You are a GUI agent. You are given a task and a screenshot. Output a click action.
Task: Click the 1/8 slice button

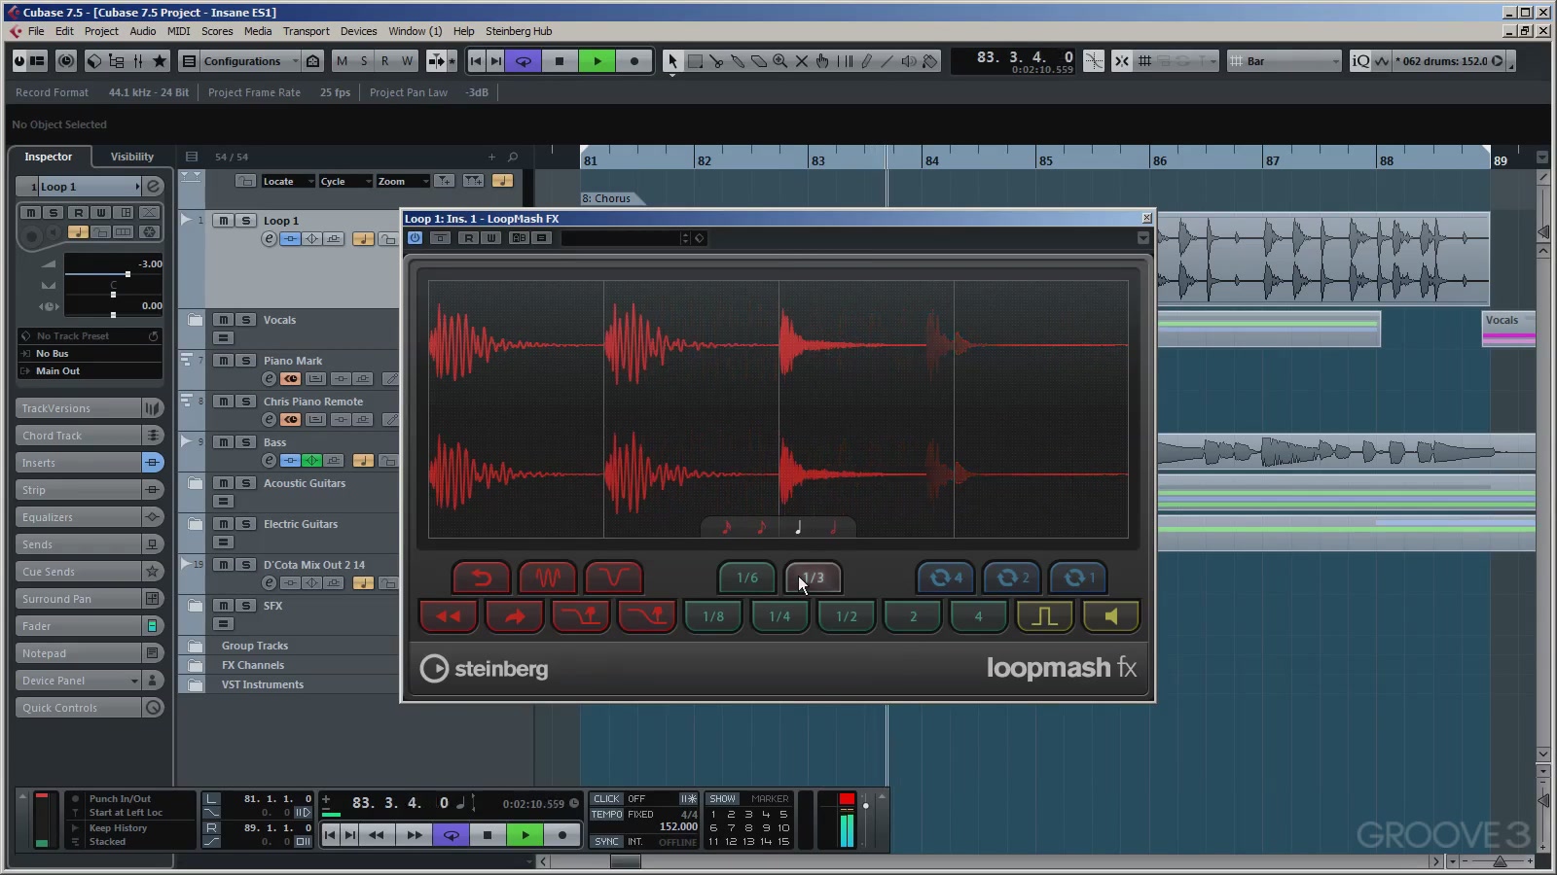point(713,616)
